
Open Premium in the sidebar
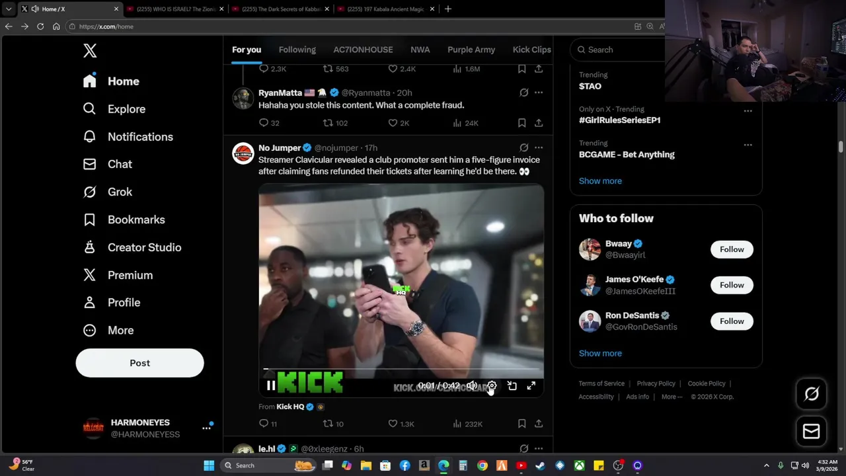click(117, 275)
